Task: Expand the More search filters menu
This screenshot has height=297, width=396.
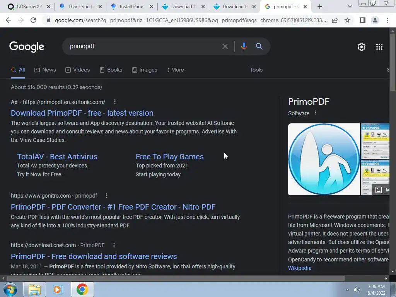Action: (x=175, y=70)
